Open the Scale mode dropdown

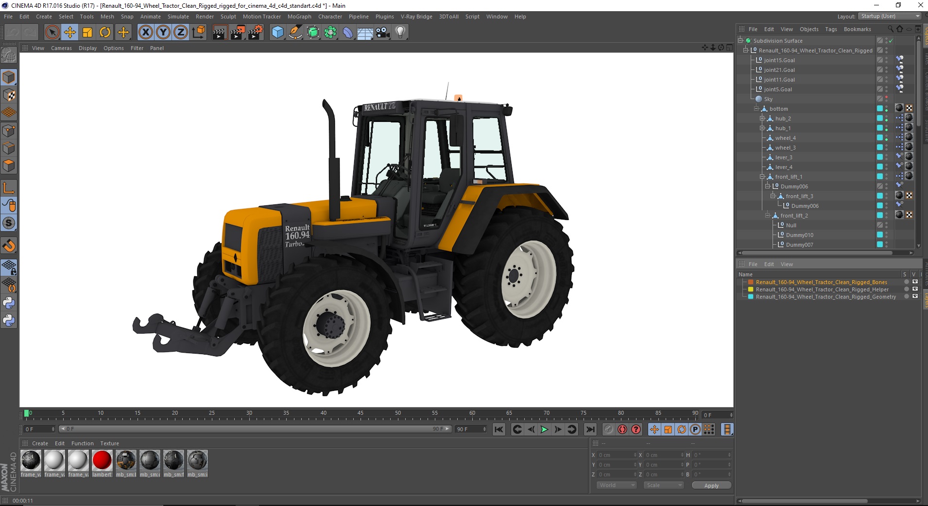click(664, 485)
